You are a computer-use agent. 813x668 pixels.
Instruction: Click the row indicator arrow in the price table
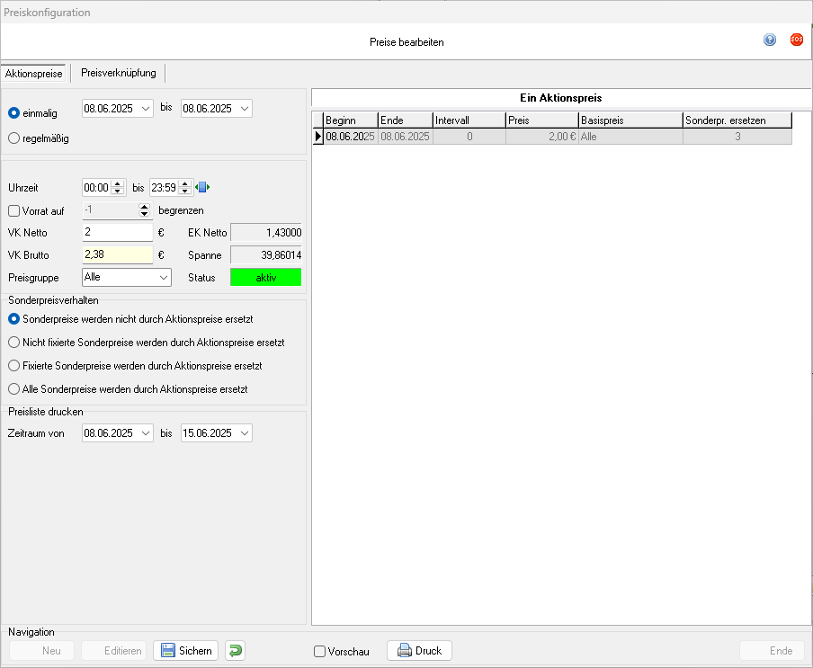coord(317,137)
